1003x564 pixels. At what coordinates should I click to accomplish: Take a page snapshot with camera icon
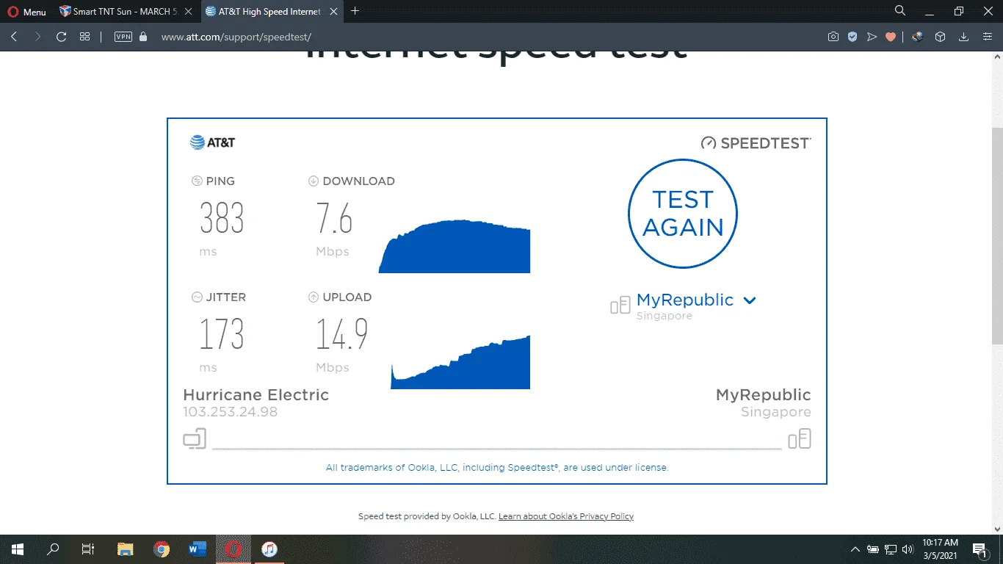pos(833,37)
